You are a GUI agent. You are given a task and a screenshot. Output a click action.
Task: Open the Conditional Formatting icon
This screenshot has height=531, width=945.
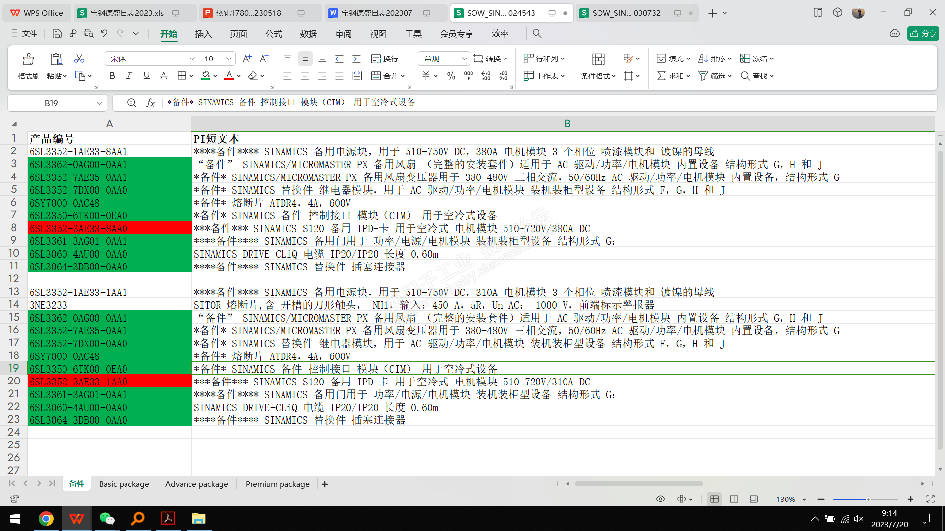[x=598, y=59]
